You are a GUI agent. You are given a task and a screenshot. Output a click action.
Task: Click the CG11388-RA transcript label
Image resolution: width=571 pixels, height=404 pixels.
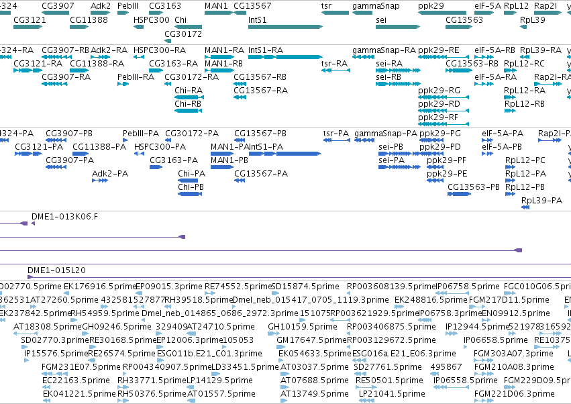[97, 63]
